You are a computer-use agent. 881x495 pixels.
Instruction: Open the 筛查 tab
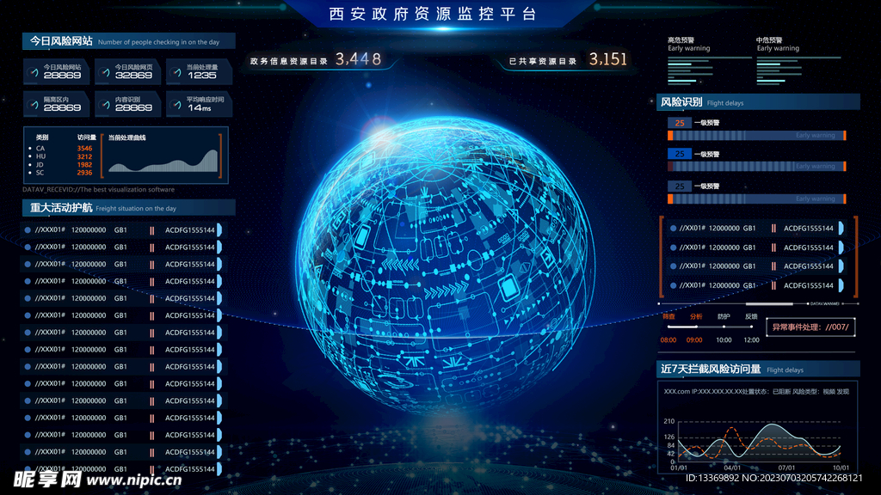[x=668, y=316]
